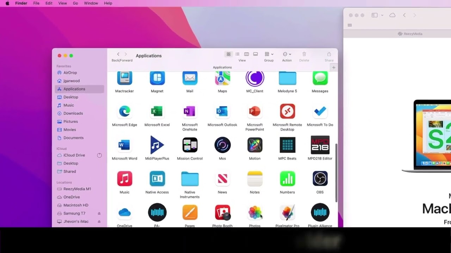The height and width of the screenshot is (253, 451).
Task: Switch Finder to icon view
Action: pos(228,54)
